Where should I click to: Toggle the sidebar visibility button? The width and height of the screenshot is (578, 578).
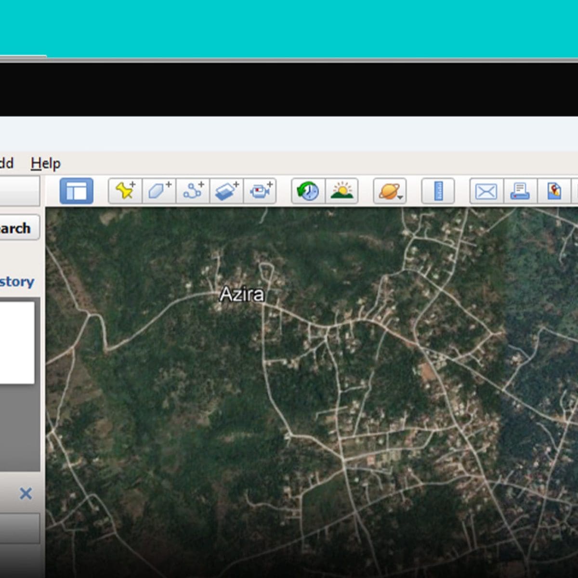(76, 191)
